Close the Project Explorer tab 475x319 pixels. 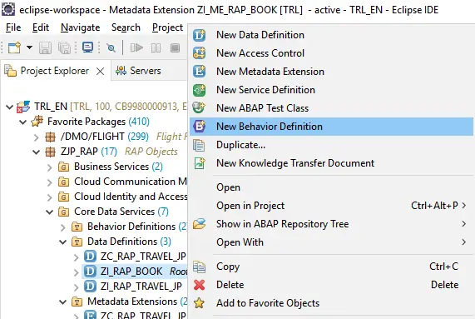(100, 72)
